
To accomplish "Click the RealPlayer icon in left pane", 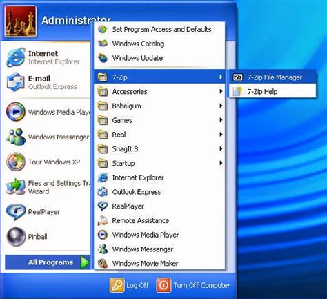I will click(x=15, y=212).
